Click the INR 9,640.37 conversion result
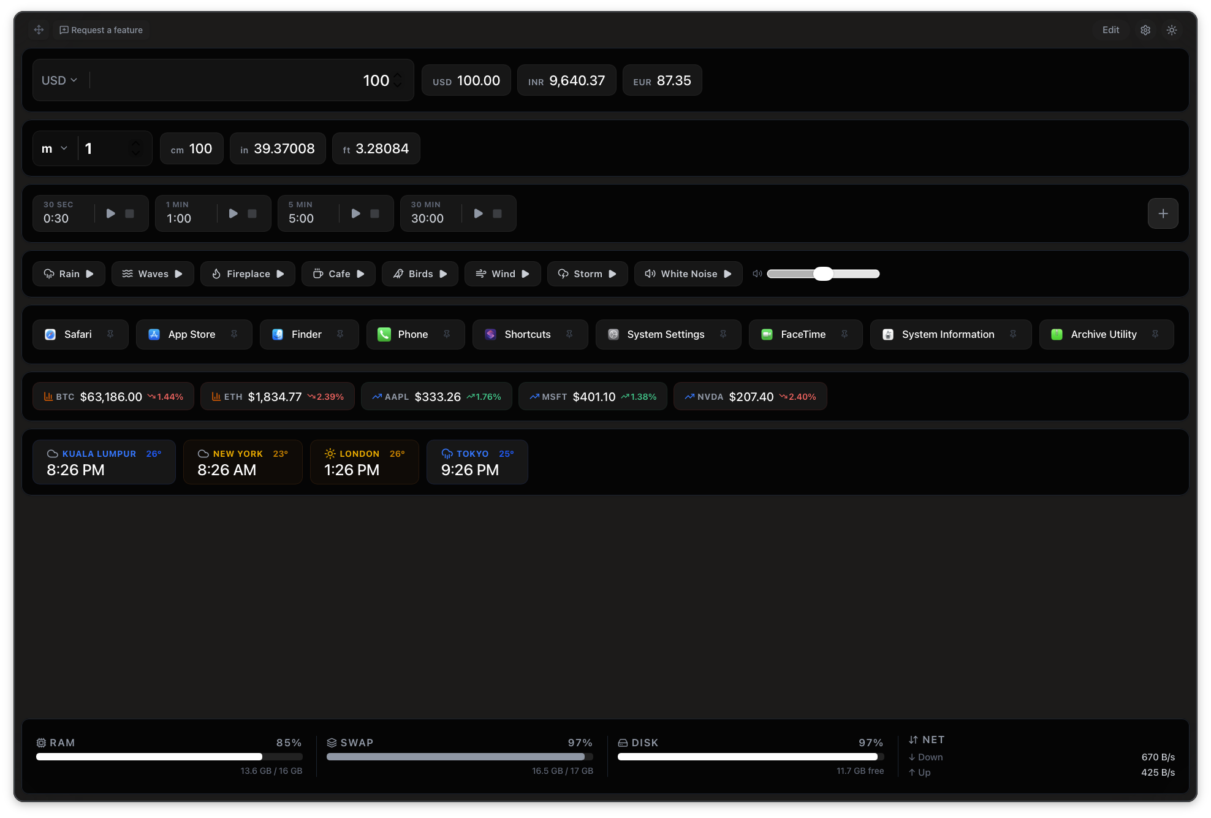Screen dimensions: 1211x818 point(566,80)
